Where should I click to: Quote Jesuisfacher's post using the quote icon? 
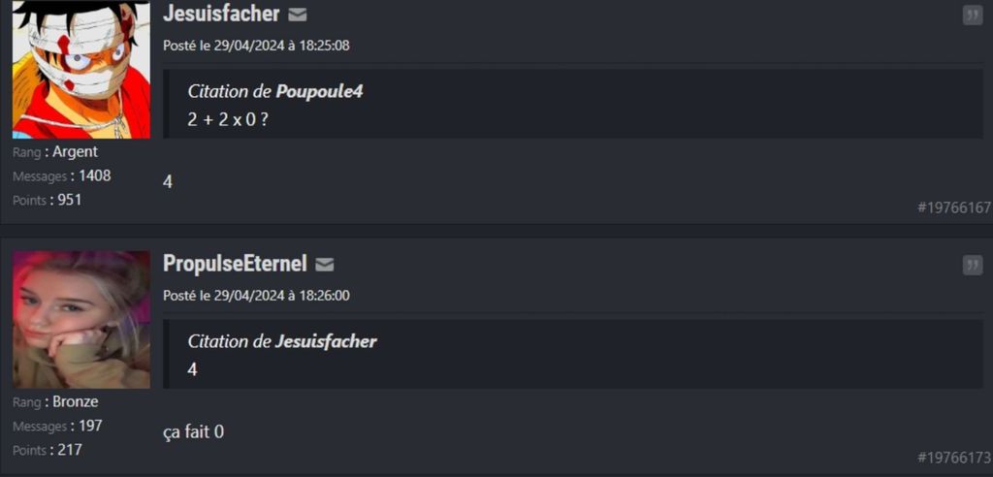click(972, 16)
